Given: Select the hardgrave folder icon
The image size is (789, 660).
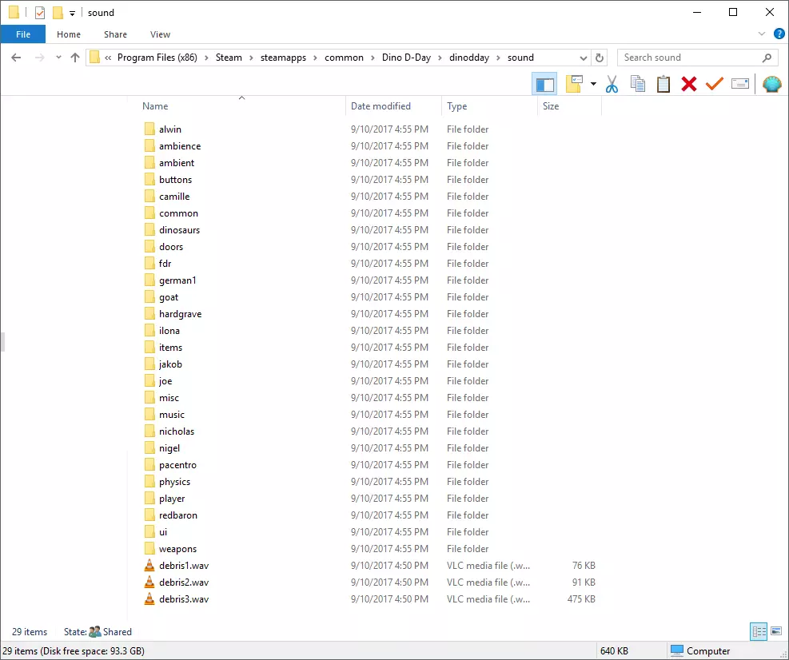Looking at the screenshot, I should point(149,314).
